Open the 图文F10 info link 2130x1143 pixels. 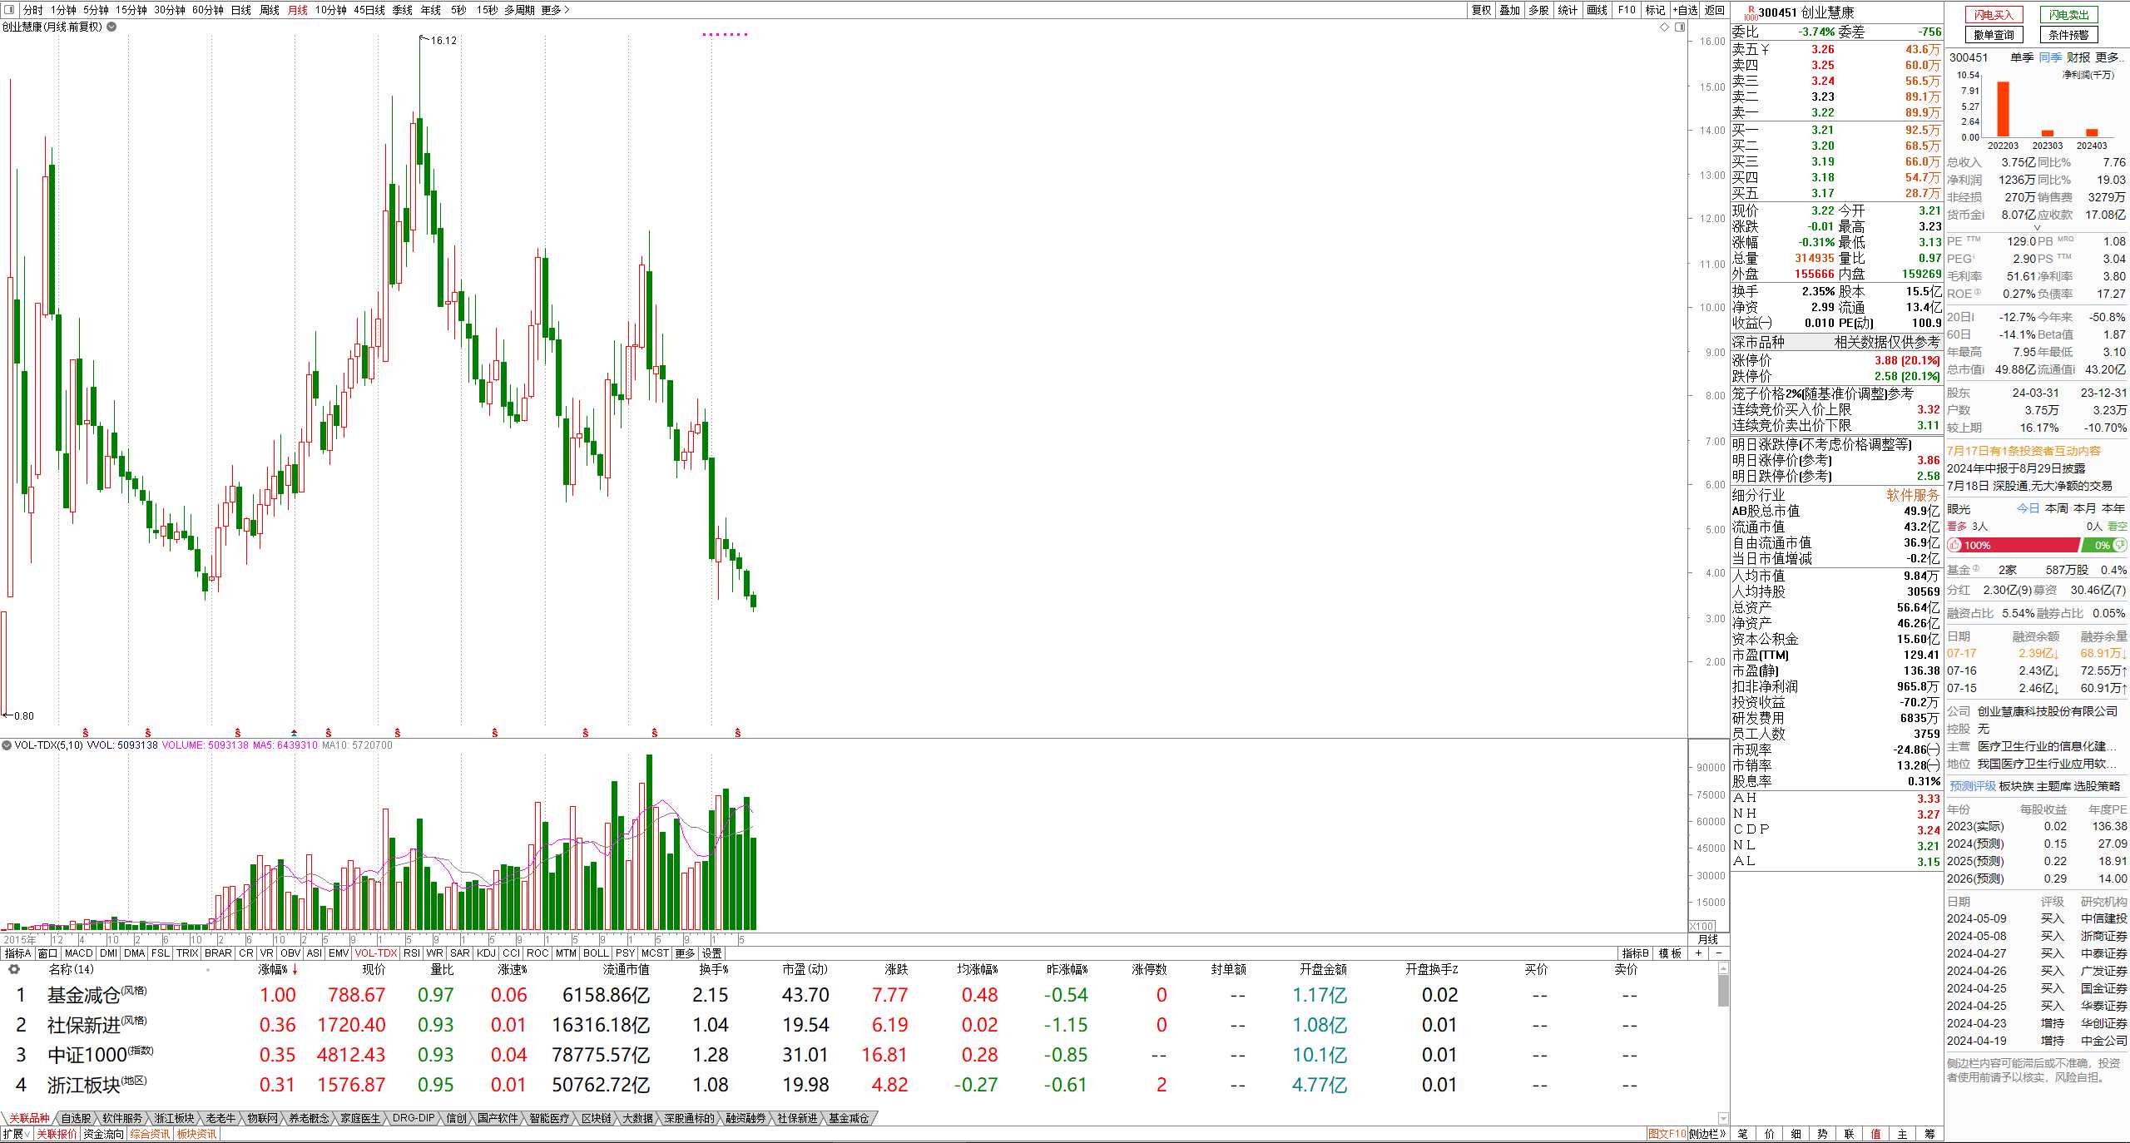1667,1134
